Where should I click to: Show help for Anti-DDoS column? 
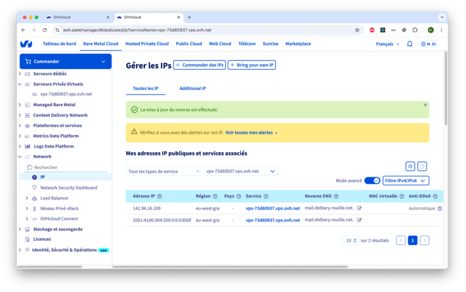coord(436,196)
